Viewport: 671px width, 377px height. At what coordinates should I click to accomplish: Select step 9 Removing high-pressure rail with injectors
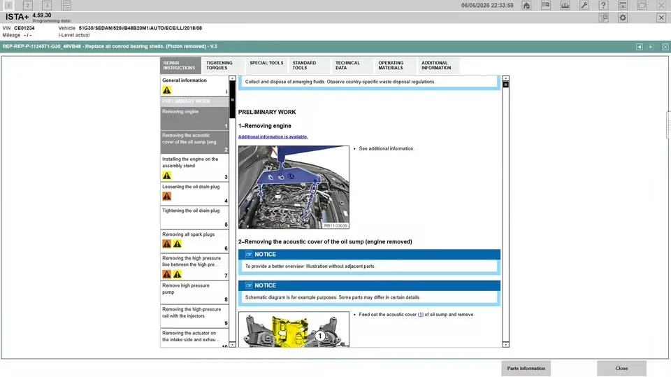[194, 316]
